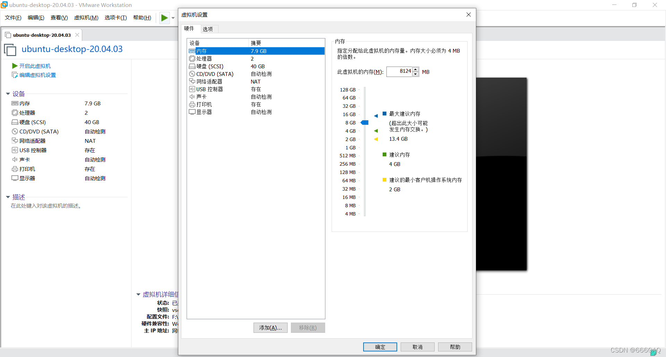This screenshot has height=357, width=666.
Task: Click the 设备 column header in dialog list
Action: [x=218, y=43]
